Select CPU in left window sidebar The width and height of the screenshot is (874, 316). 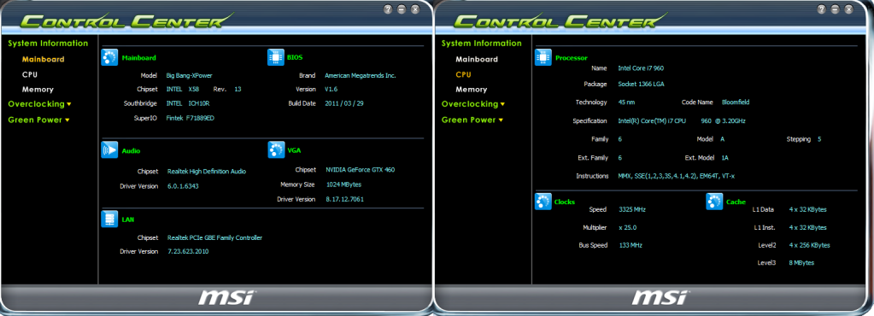(x=30, y=74)
